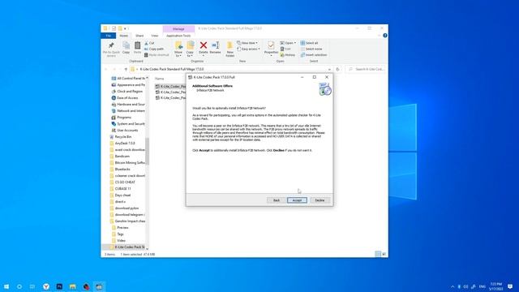Screen dimensions: 519x292
Task: Refresh the Explorer folder view
Action: pos(337,69)
